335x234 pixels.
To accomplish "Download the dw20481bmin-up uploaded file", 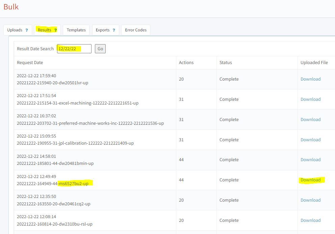I will click(x=310, y=160).
